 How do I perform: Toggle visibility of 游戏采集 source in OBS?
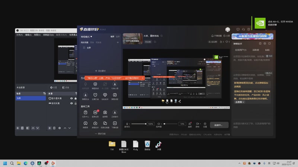pos(72,103)
